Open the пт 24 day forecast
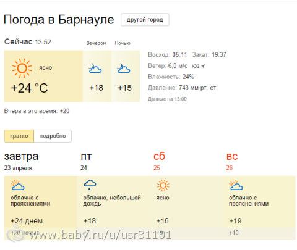Viewport: 297px width, 250px height. (86, 161)
